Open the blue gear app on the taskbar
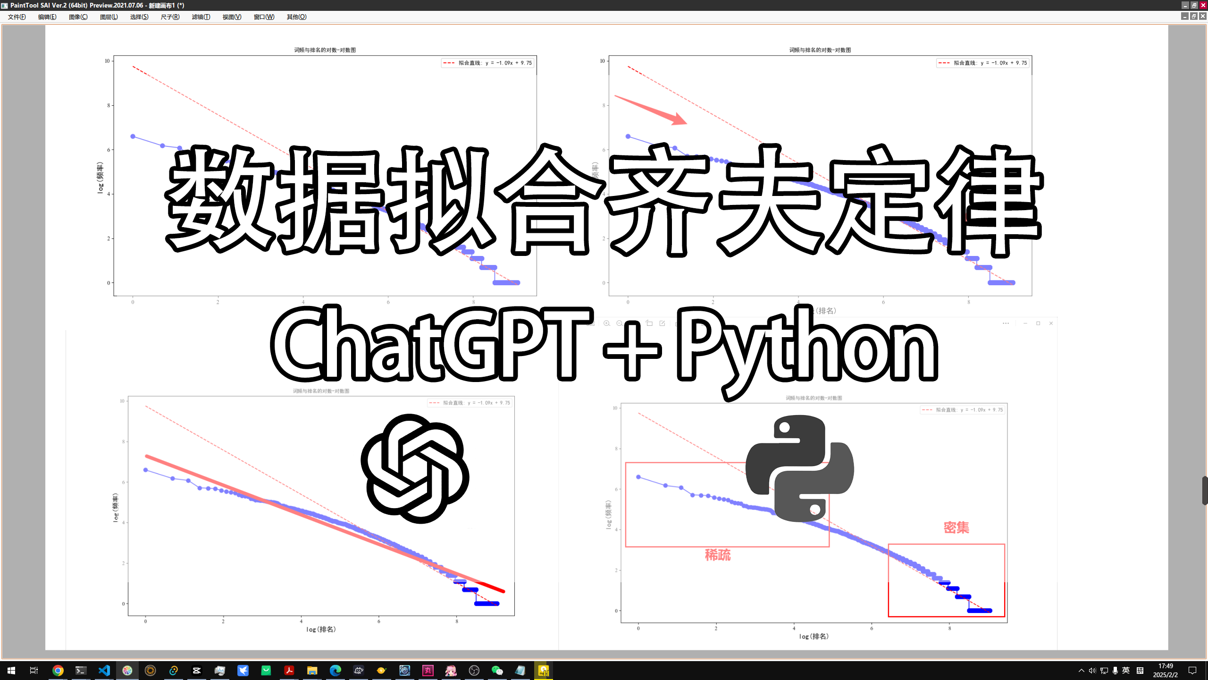The image size is (1208, 680). tap(404, 670)
